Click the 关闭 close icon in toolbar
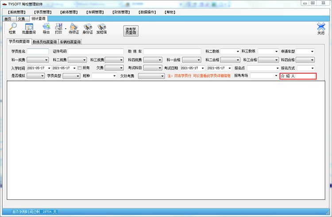The height and width of the screenshot is (217, 332). (321, 28)
